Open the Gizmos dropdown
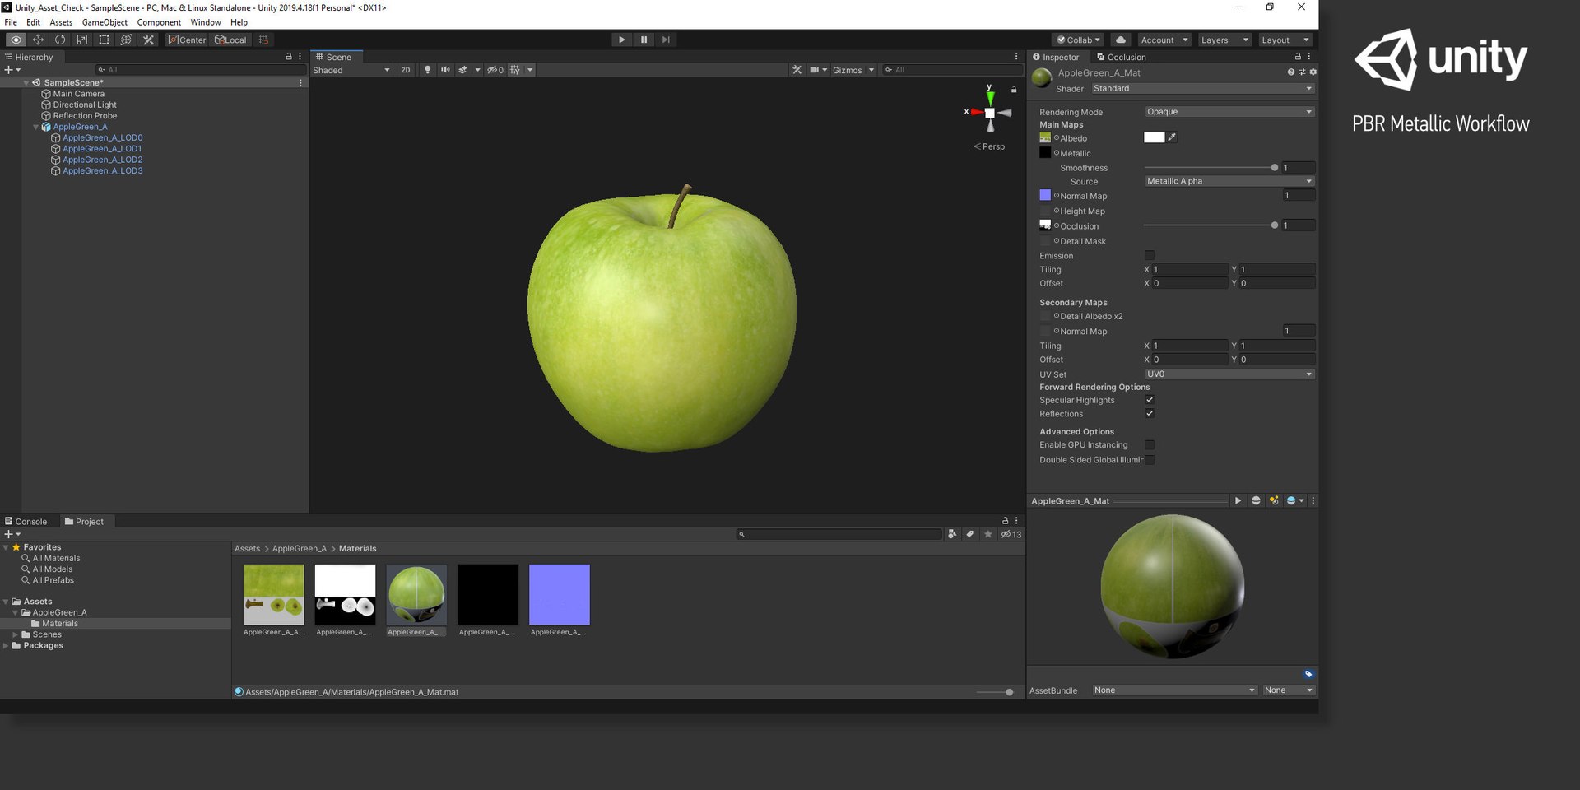1580x790 pixels. pyautogui.click(x=853, y=70)
